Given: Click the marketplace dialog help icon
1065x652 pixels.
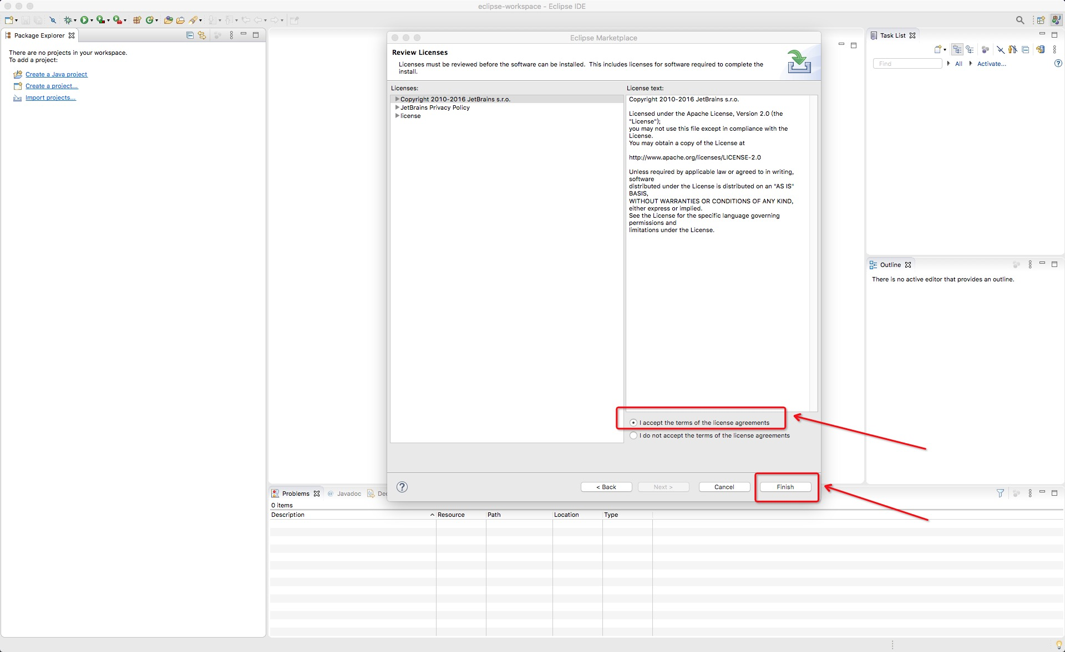Looking at the screenshot, I should tap(402, 487).
